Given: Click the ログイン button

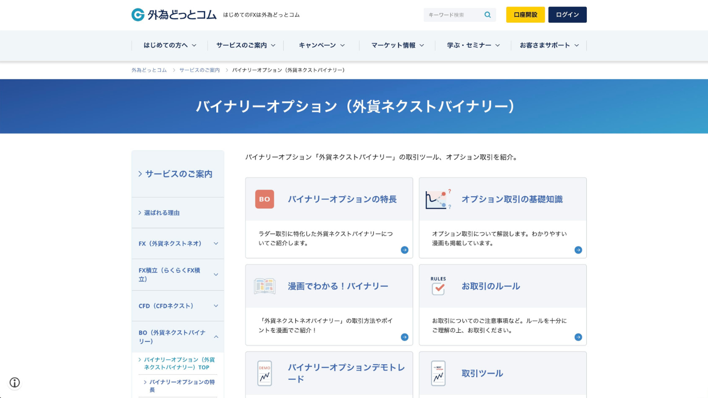Looking at the screenshot, I should point(568,15).
